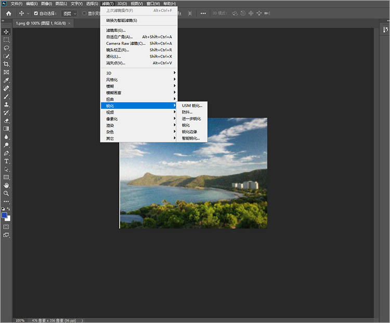Toggle the 自动选择 checkbox
The height and width of the screenshot is (323, 390).
coord(36,14)
